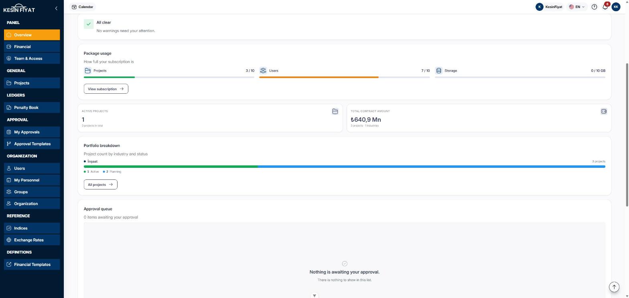Click the Portfolio breakdown heading
Viewport: 629px width, 298px height.
[x=102, y=145]
